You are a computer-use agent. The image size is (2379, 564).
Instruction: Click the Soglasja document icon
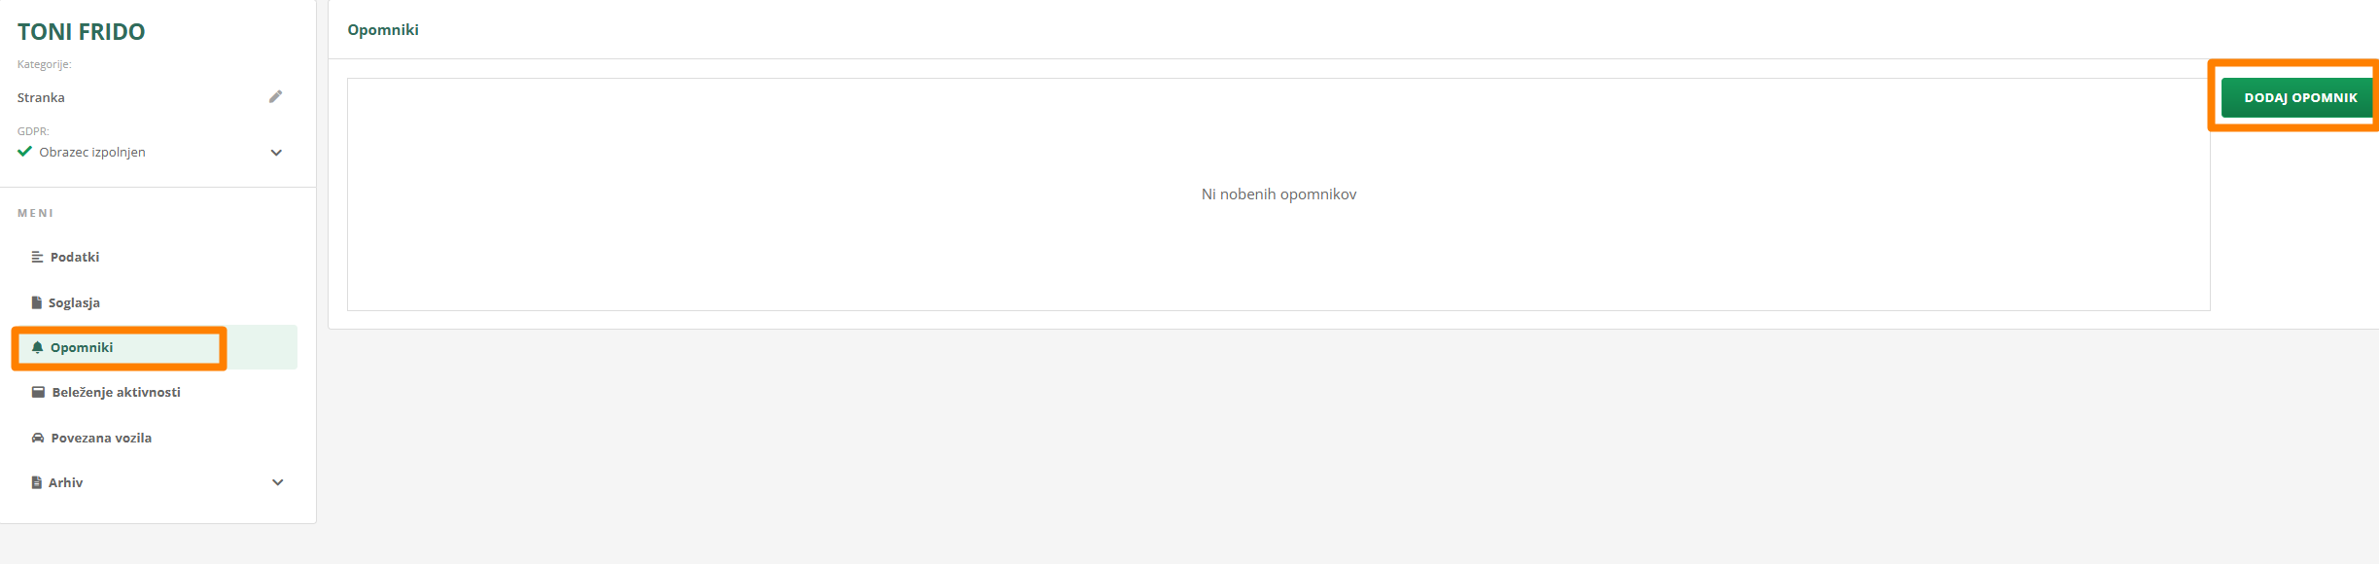point(37,302)
